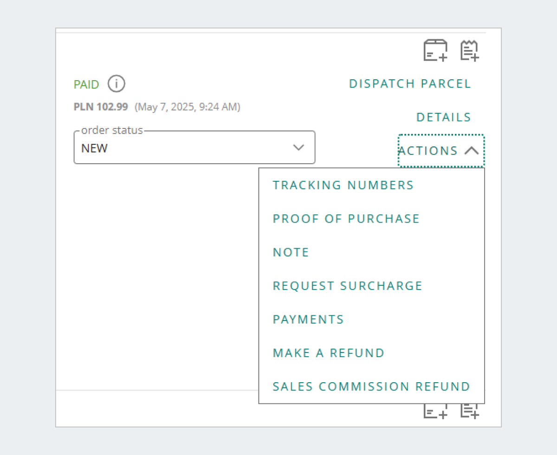Click the info icon next to PAID
The height and width of the screenshot is (455, 557).
click(117, 84)
